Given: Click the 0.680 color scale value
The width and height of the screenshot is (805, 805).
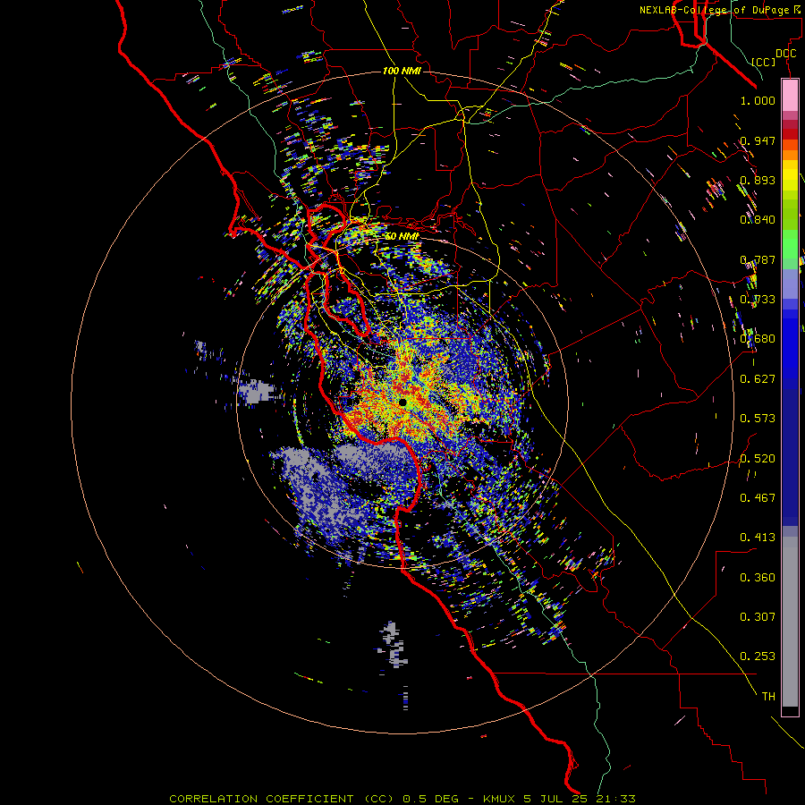Looking at the screenshot, I should pyautogui.click(x=758, y=339).
